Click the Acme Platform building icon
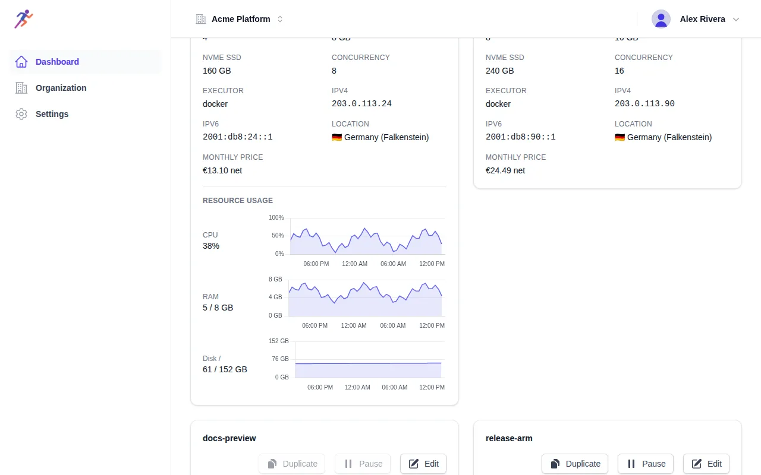Screen dimensions: 761x475 (201, 19)
